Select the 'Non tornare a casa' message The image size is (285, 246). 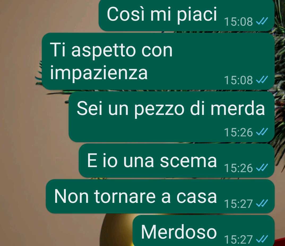pyautogui.click(x=160, y=196)
